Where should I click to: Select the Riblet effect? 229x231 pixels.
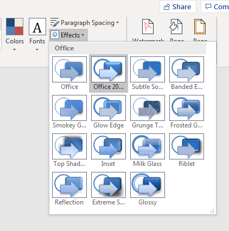[187, 150]
